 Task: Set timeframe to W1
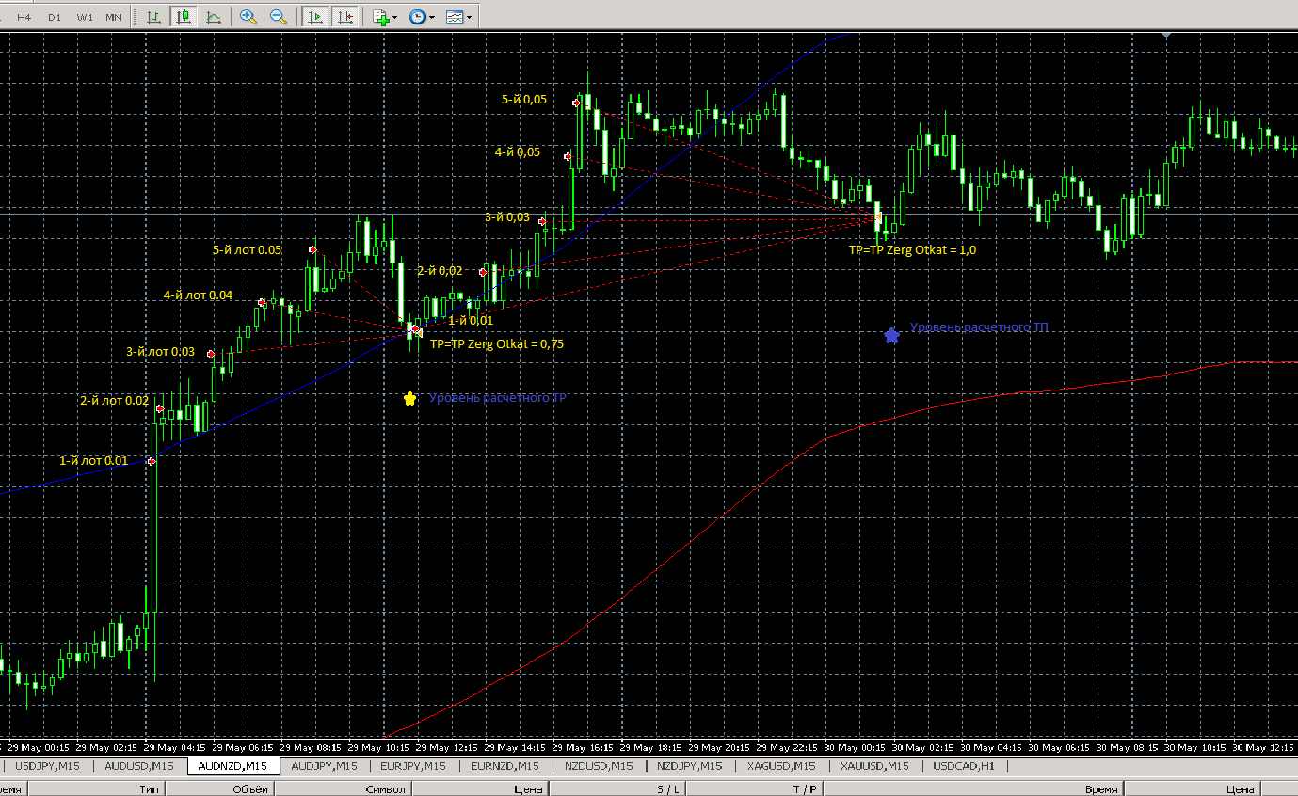pyautogui.click(x=85, y=17)
